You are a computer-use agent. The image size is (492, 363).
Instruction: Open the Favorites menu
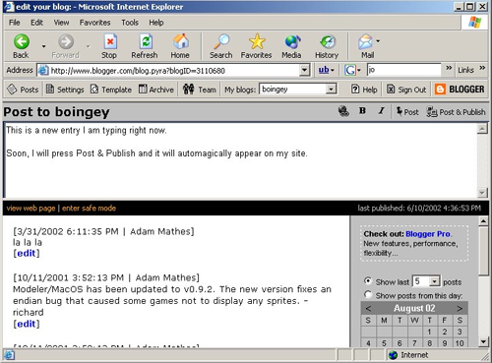click(94, 23)
